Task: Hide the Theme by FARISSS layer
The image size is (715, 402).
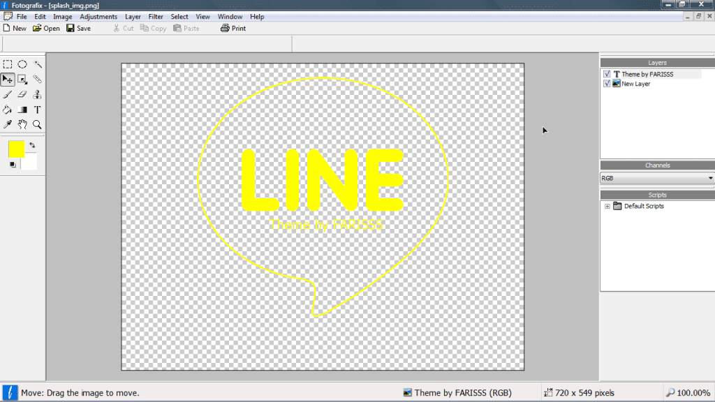Action: [607, 74]
